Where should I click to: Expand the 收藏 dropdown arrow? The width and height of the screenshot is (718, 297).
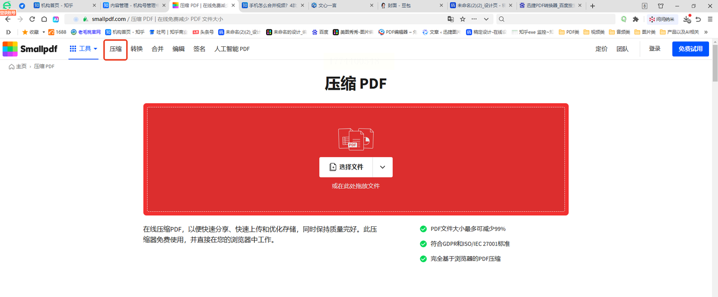click(43, 32)
